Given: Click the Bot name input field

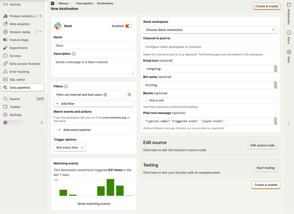Looking at the screenshot, I should pos(210,85).
